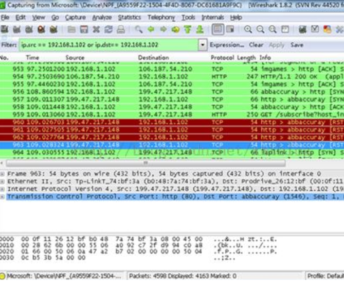
Task: Expand the Frame 963 tree node
Action: coord(2,174)
